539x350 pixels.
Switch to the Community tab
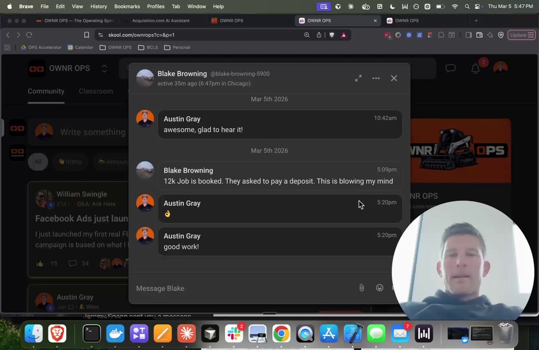point(46,91)
